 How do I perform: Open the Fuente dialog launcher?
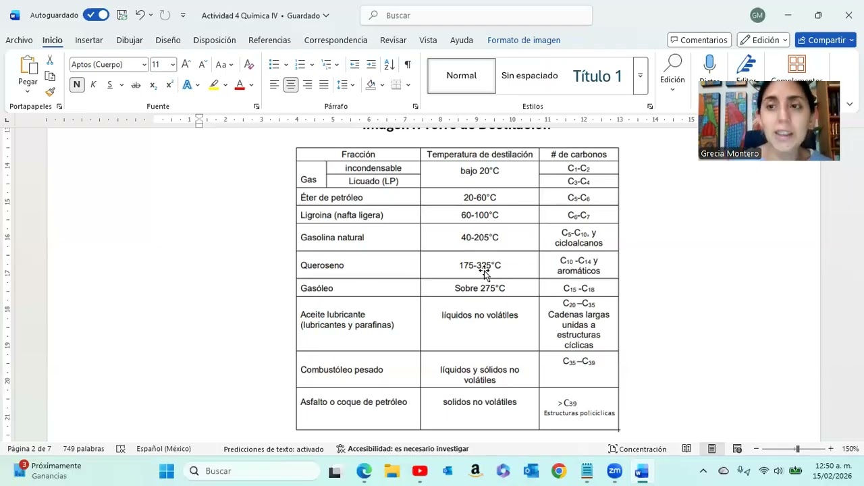point(256,107)
